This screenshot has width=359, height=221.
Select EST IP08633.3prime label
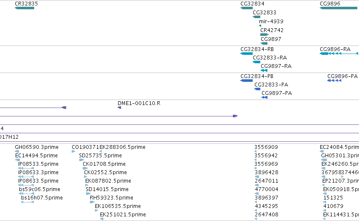(x=38, y=172)
